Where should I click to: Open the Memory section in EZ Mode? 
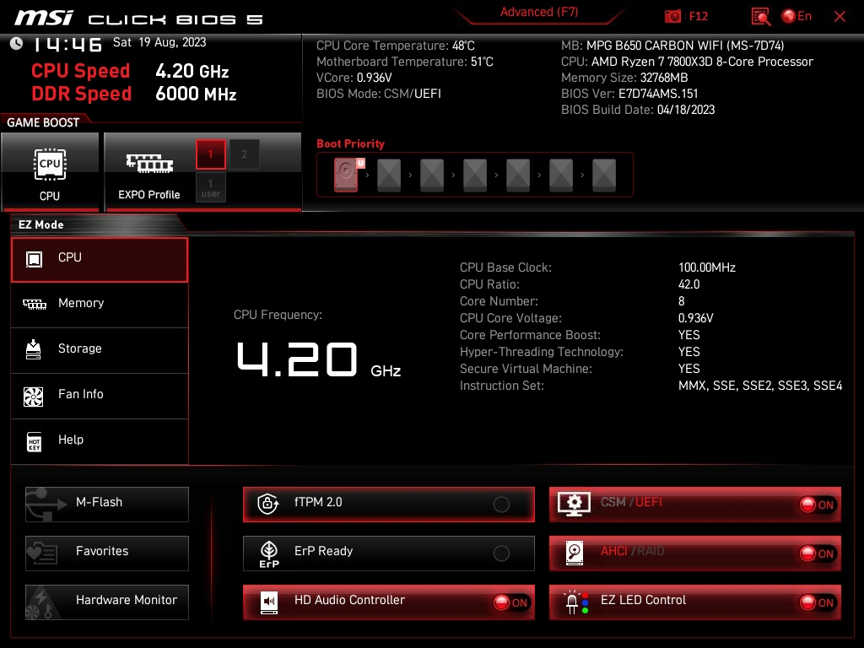(100, 305)
